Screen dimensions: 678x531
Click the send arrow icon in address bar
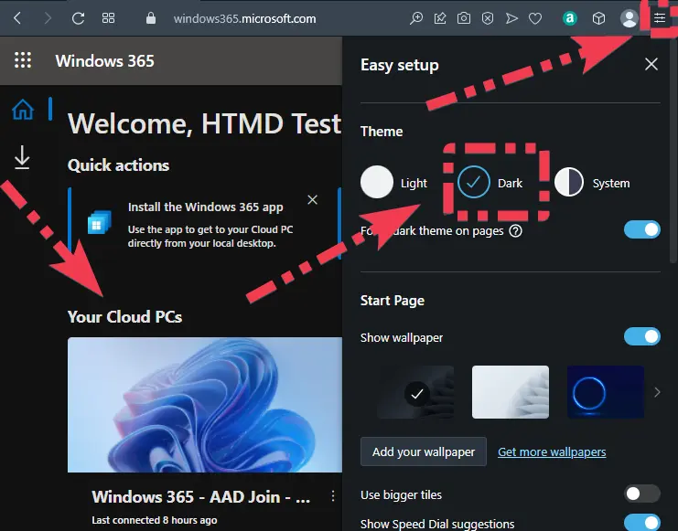pyautogui.click(x=511, y=18)
